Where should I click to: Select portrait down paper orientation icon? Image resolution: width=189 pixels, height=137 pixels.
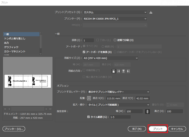click(123, 71)
